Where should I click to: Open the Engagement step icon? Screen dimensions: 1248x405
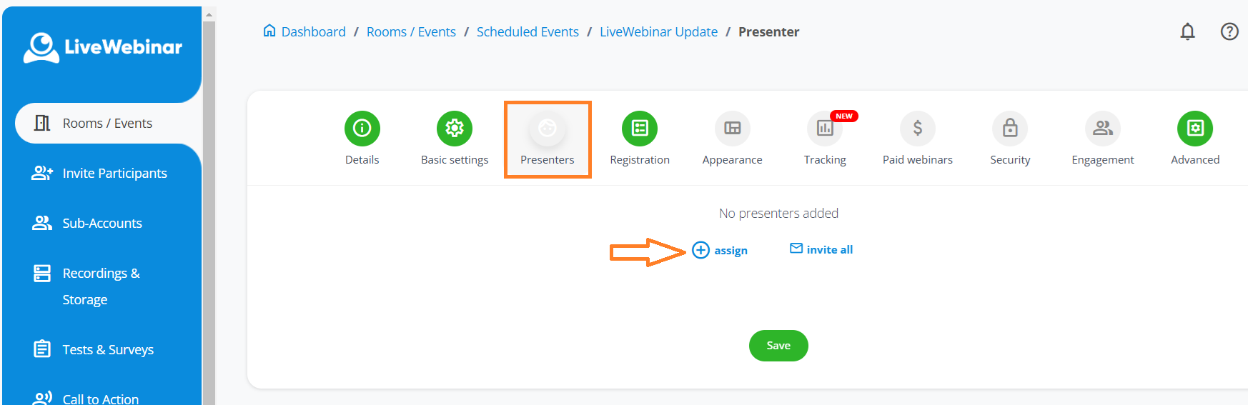[1103, 129]
